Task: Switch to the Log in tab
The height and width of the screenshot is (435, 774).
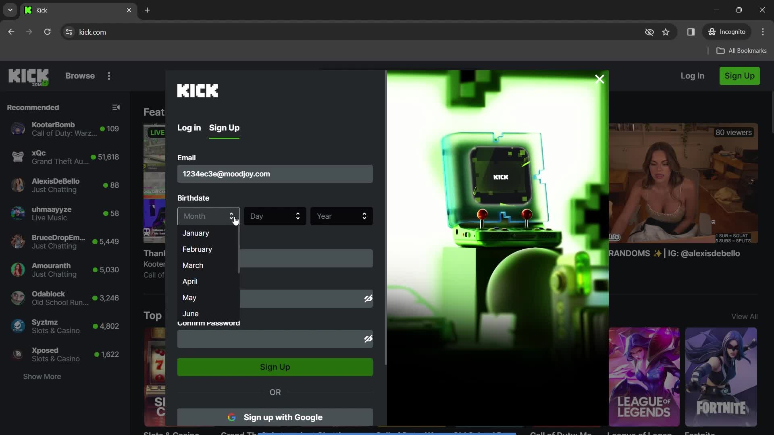Action: 189,127
